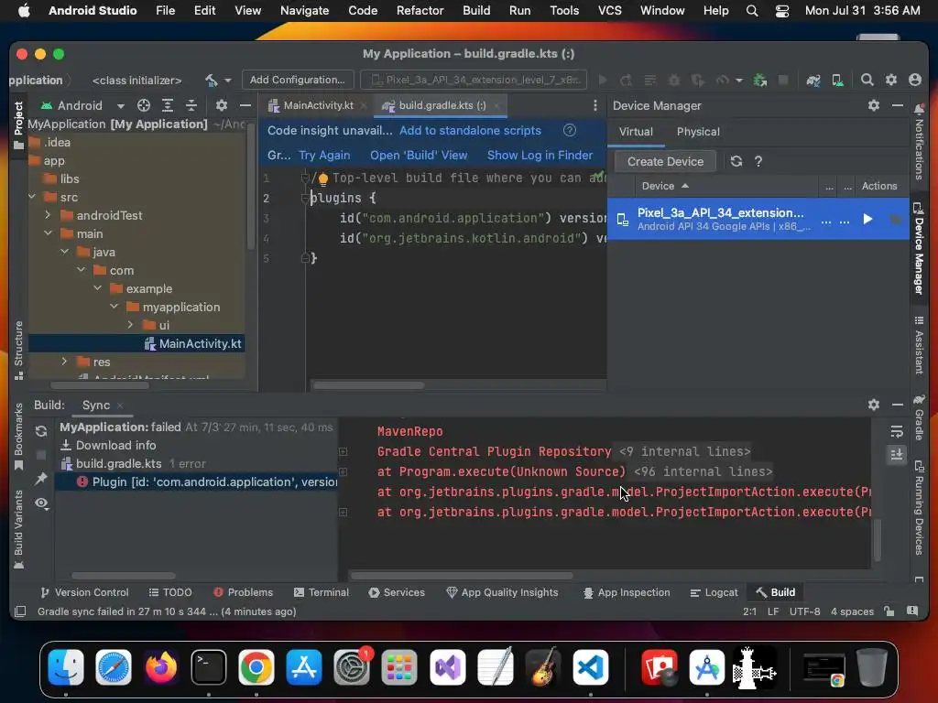Click Open 'Build' View link
The image size is (938, 703).
[419, 156]
